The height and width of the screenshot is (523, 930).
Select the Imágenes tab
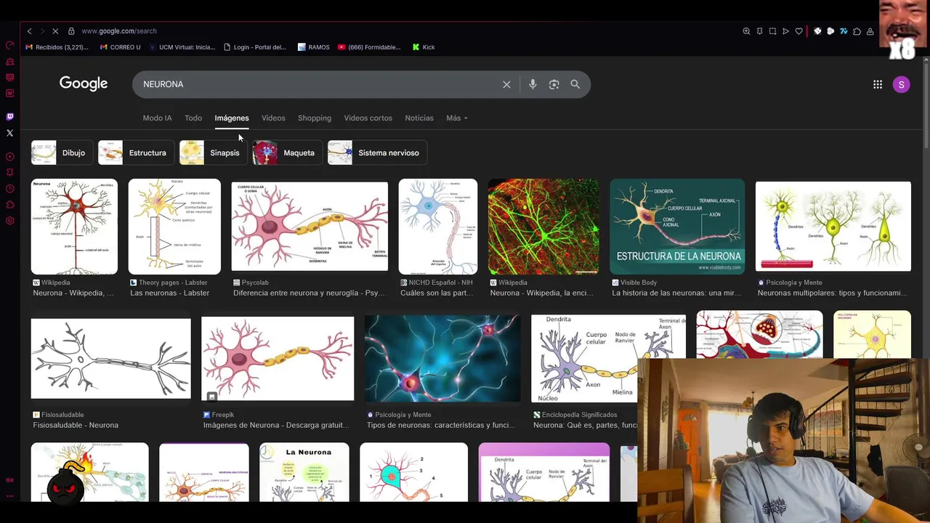[x=232, y=118]
